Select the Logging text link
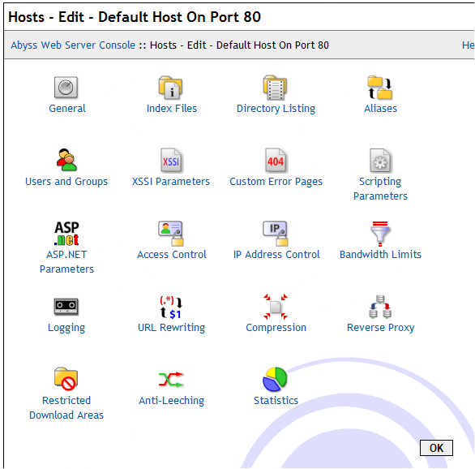This screenshot has height=469, width=475. pyautogui.click(x=66, y=328)
